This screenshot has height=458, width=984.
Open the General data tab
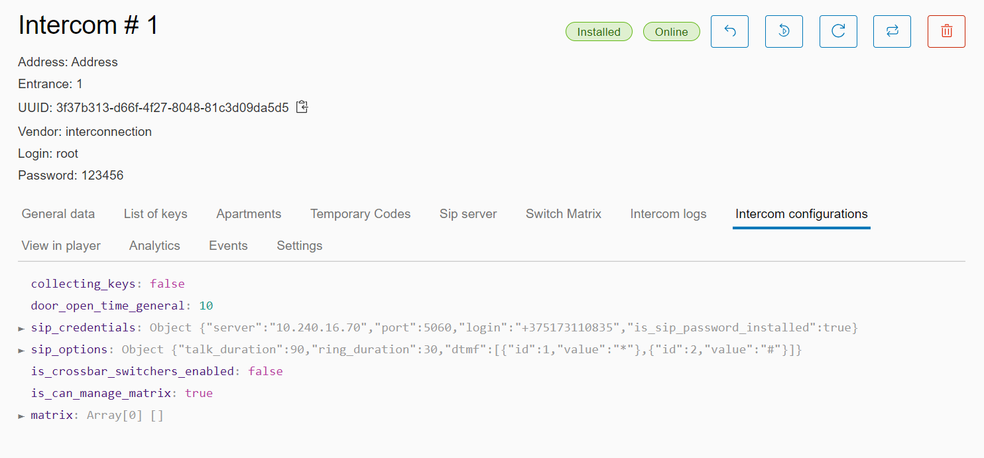(x=58, y=214)
